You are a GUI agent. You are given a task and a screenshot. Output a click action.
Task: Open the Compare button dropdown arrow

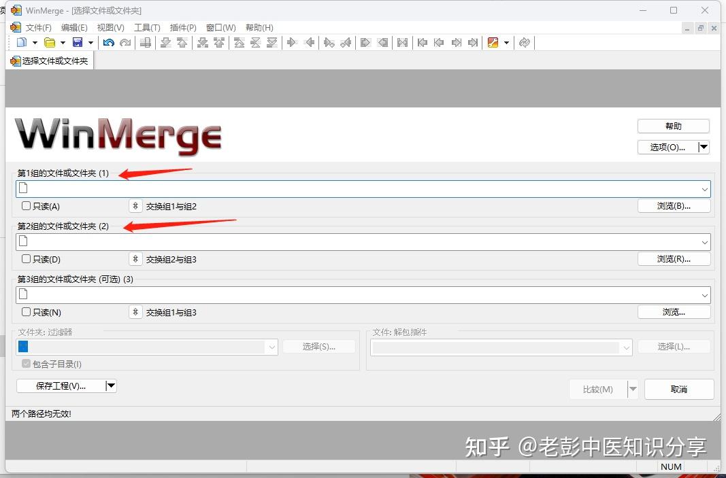pos(631,389)
